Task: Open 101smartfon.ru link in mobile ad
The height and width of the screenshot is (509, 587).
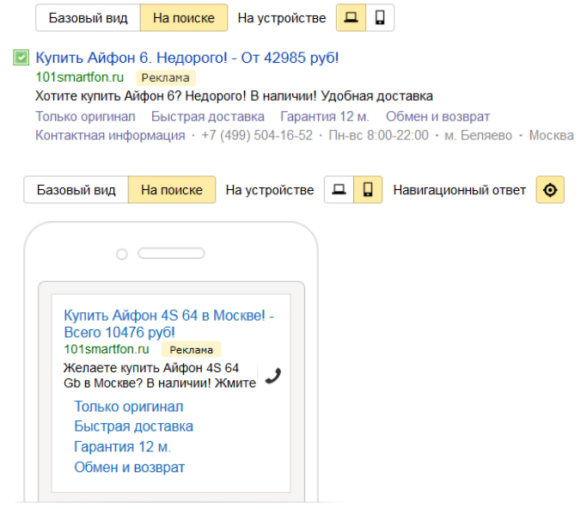Action: [x=107, y=349]
